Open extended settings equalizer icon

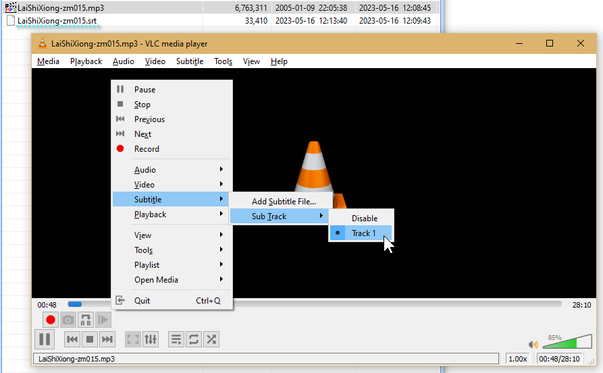click(x=151, y=339)
